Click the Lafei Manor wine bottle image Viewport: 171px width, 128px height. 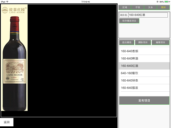tap(14, 64)
